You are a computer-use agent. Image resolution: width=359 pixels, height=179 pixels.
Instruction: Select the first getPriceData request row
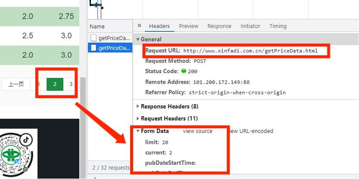[110, 38]
